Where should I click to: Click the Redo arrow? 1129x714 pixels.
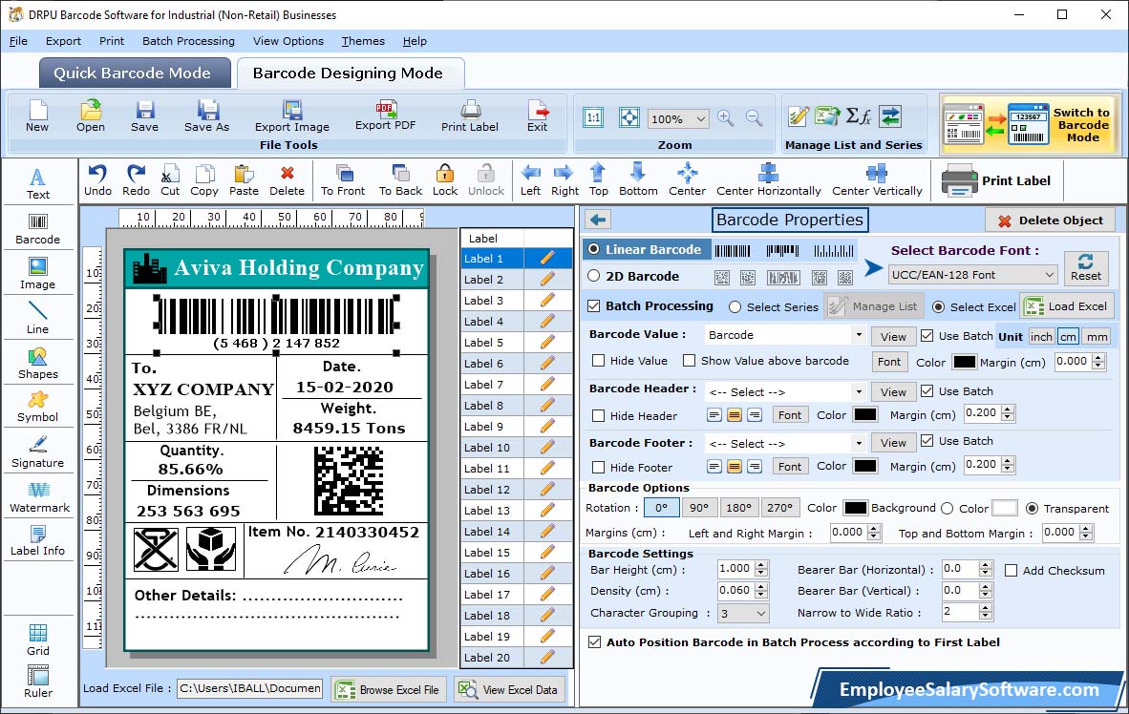tap(136, 174)
